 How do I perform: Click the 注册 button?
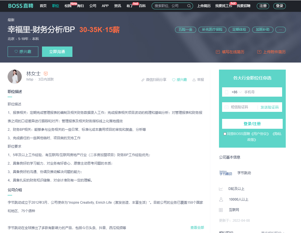pos(263,6)
